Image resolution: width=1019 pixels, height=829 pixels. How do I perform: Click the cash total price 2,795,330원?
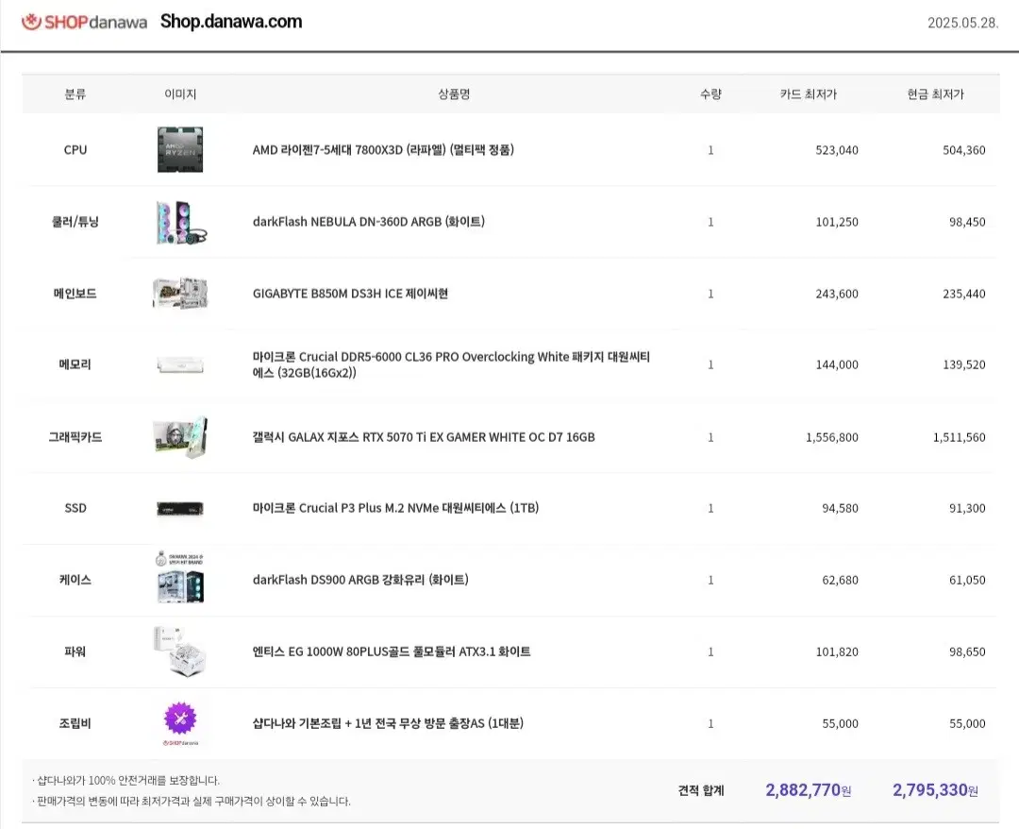pos(933,789)
